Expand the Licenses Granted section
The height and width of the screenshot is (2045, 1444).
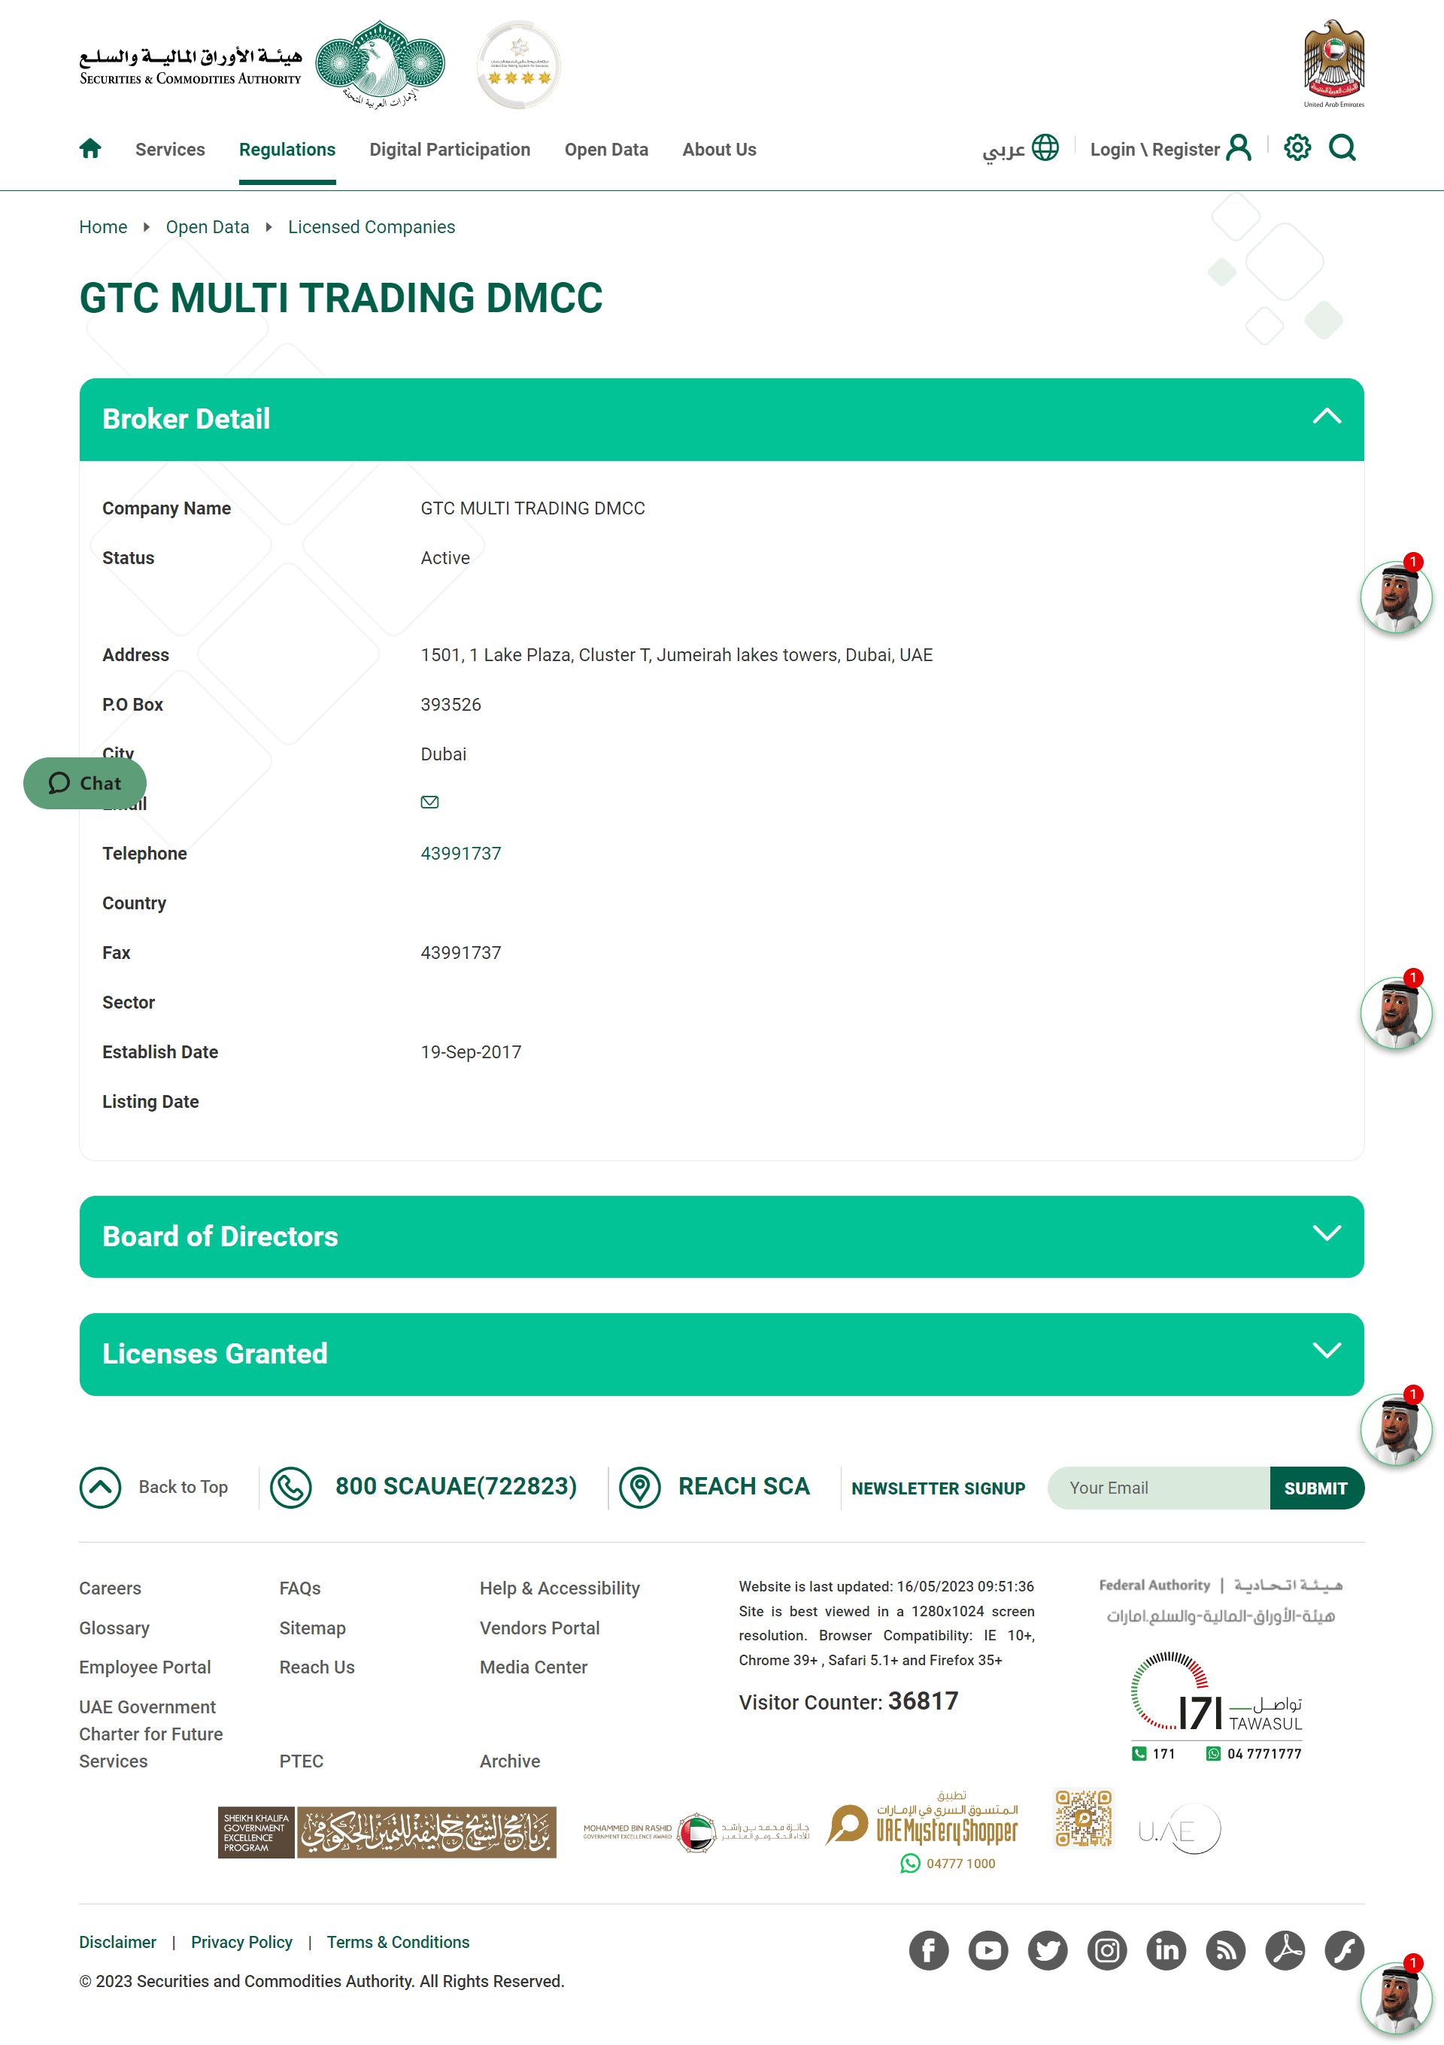721,1354
